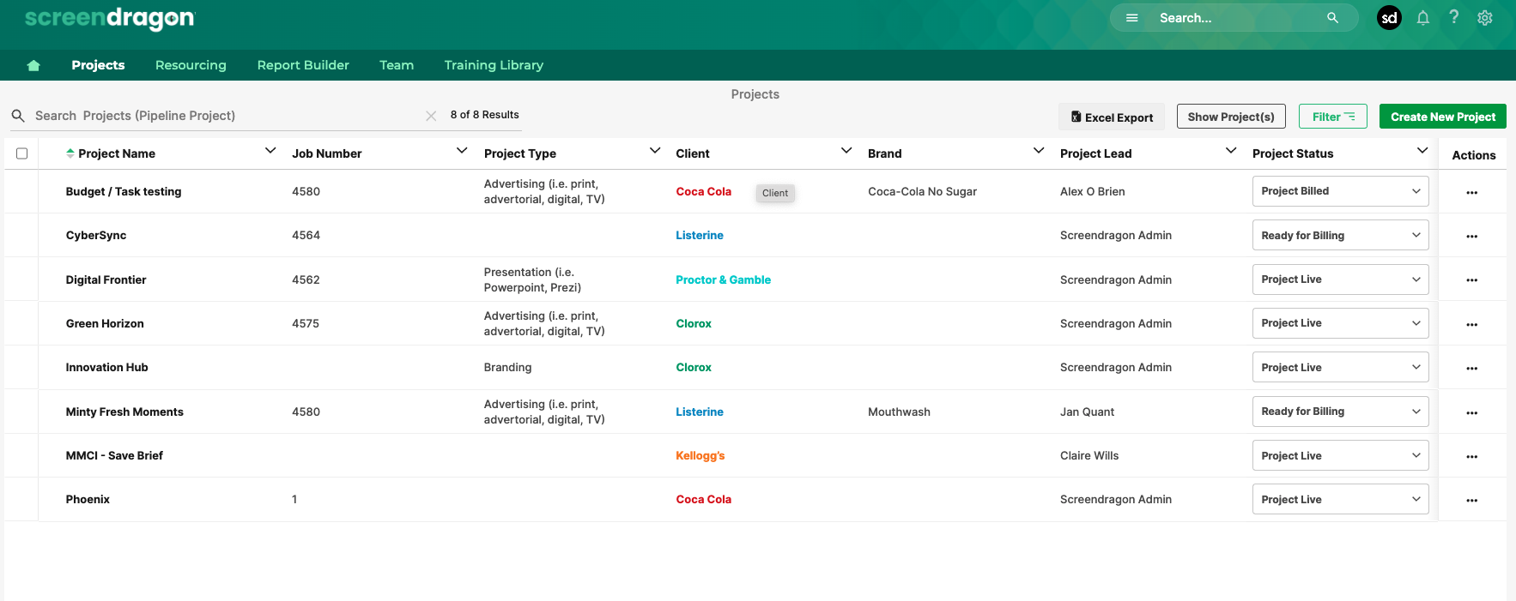Open the notifications bell

click(x=1422, y=18)
